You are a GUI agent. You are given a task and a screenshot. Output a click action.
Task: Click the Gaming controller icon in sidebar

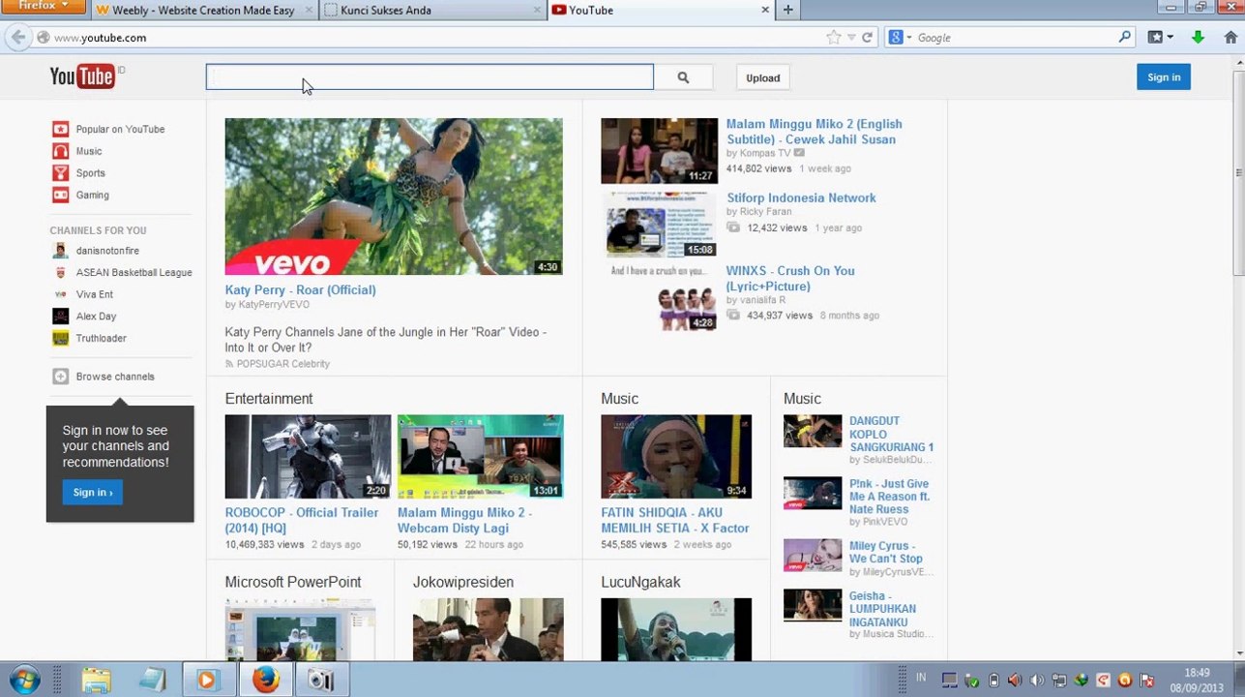(x=60, y=195)
